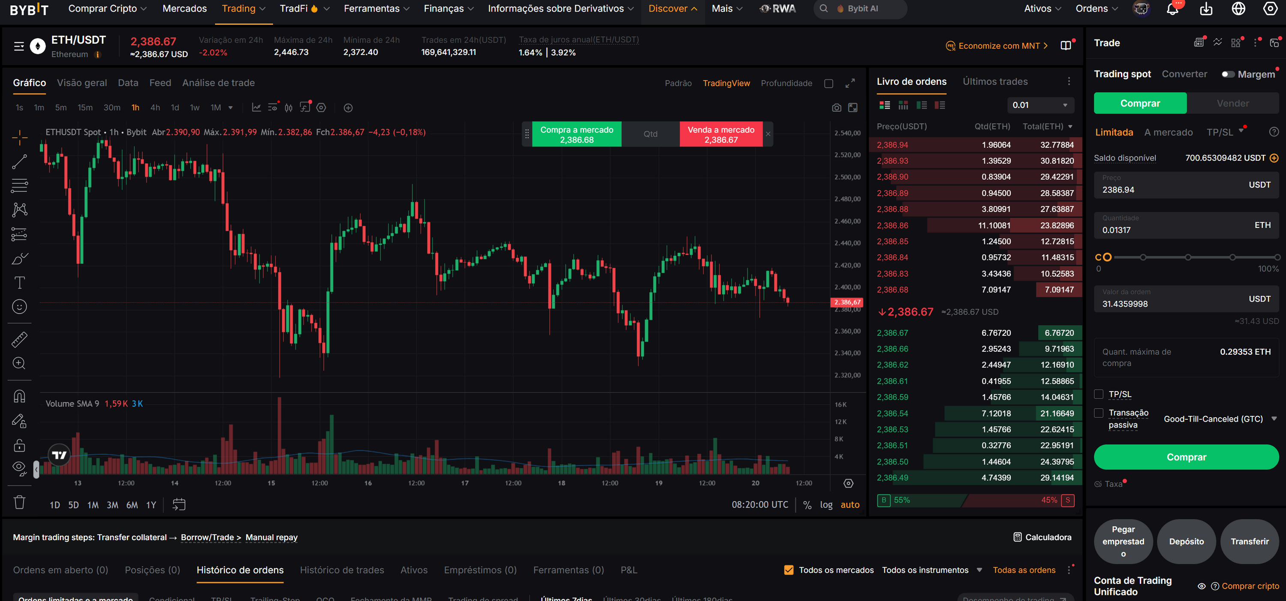Select the trend line drawing tool

[x=19, y=161]
